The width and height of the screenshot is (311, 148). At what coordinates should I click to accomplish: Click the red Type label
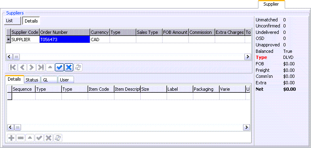tap(261, 58)
